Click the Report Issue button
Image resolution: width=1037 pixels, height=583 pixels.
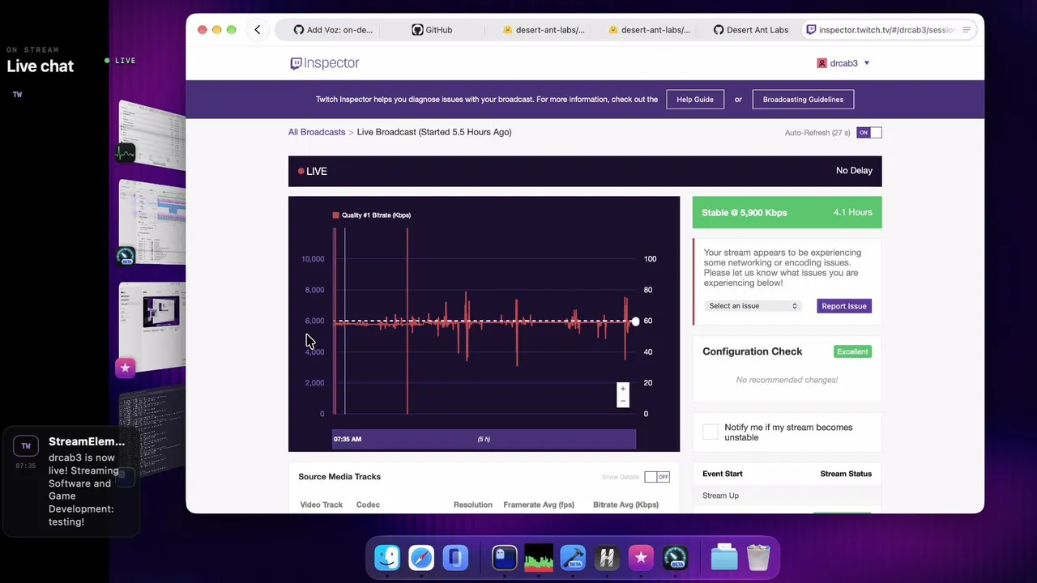(844, 306)
